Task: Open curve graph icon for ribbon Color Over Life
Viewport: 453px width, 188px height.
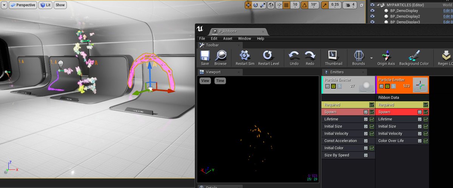Action: coord(426,140)
